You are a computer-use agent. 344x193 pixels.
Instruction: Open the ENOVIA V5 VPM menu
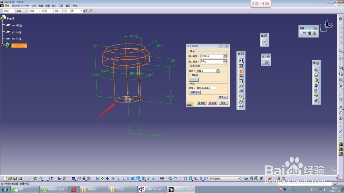[x=20, y=6]
